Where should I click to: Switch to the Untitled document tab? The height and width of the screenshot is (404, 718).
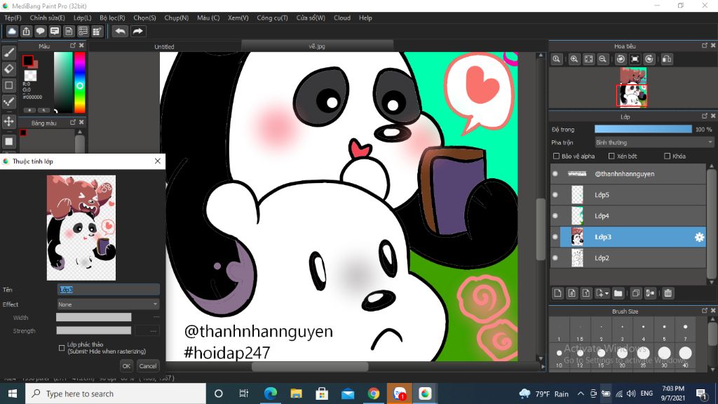point(164,46)
